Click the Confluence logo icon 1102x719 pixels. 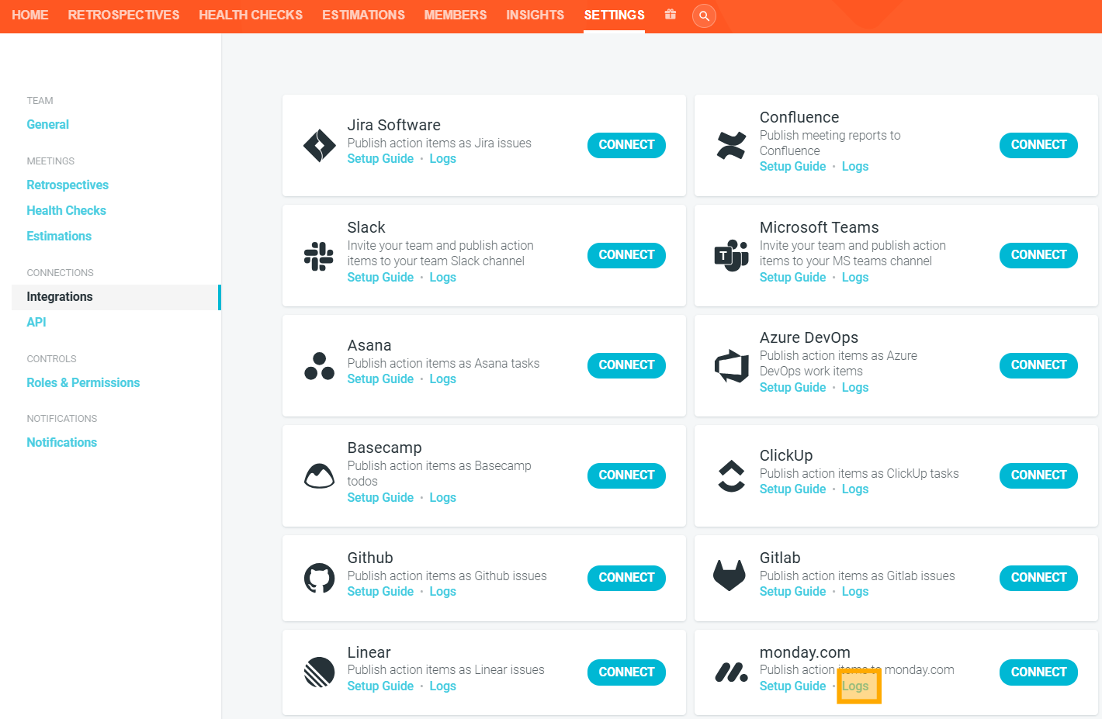pyautogui.click(x=731, y=145)
